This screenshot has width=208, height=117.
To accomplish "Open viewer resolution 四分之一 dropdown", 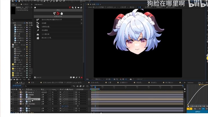I will [100, 79].
